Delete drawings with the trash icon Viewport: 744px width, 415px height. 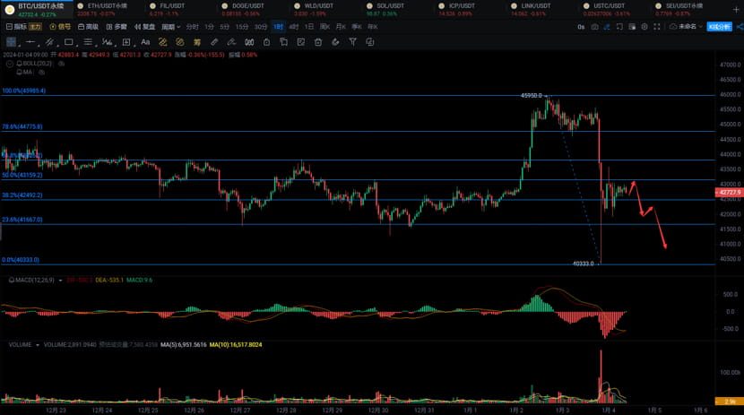click(318, 42)
